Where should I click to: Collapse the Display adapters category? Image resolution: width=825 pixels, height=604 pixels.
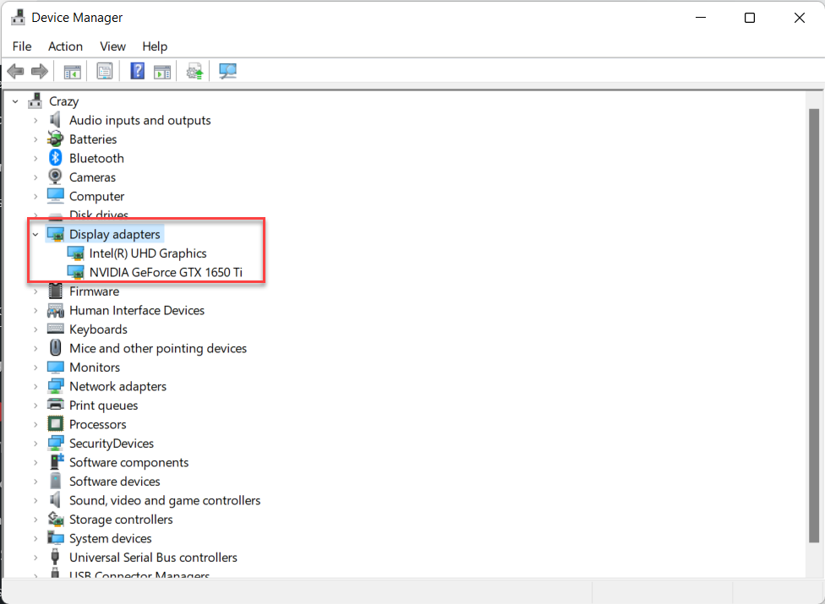[x=36, y=234]
